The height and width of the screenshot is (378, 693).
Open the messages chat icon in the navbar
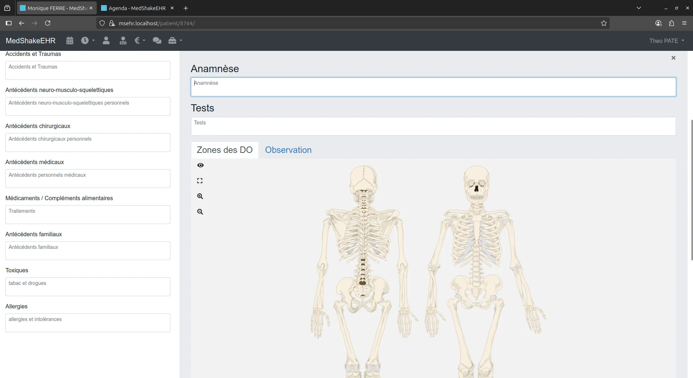click(157, 40)
